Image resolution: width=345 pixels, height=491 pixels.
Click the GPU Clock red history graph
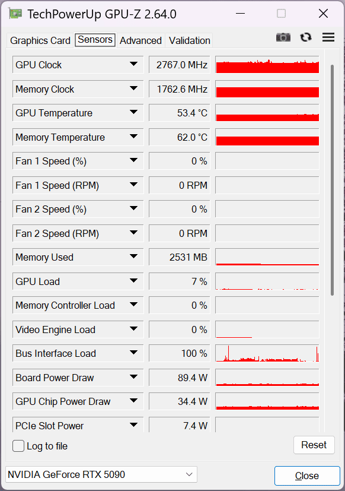(x=267, y=65)
